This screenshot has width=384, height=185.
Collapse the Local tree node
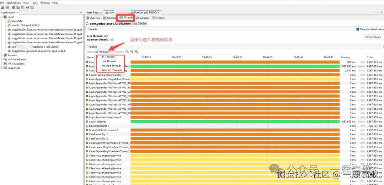pyautogui.click(x=2, y=17)
